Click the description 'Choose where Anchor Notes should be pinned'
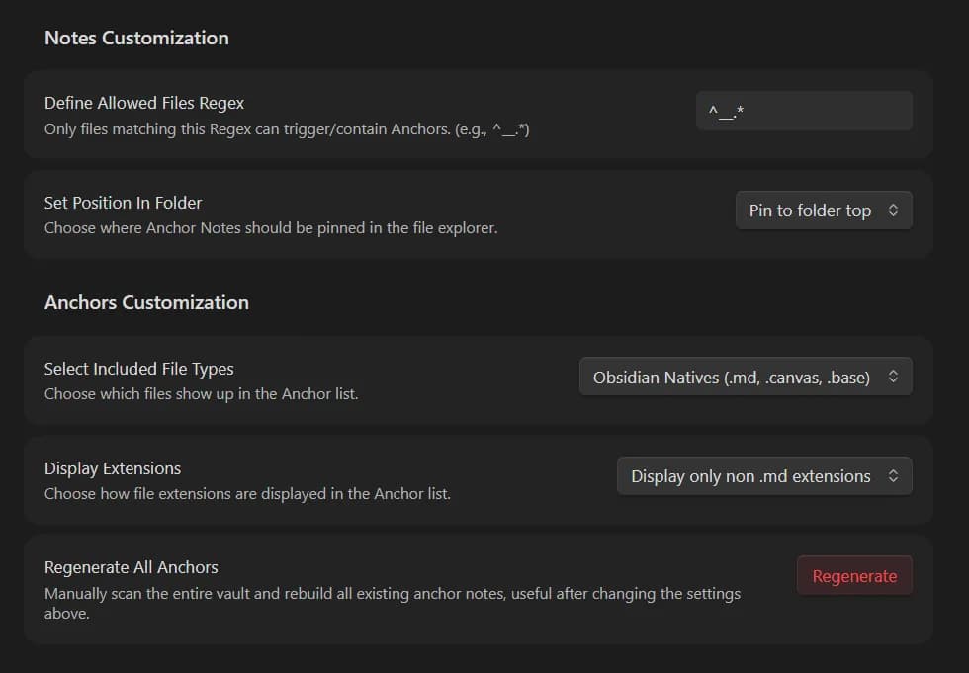Viewport: 969px width, 673px height. click(x=271, y=228)
